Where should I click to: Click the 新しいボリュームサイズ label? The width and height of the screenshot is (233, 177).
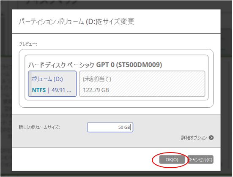pyautogui.click(x=39, y=127)
